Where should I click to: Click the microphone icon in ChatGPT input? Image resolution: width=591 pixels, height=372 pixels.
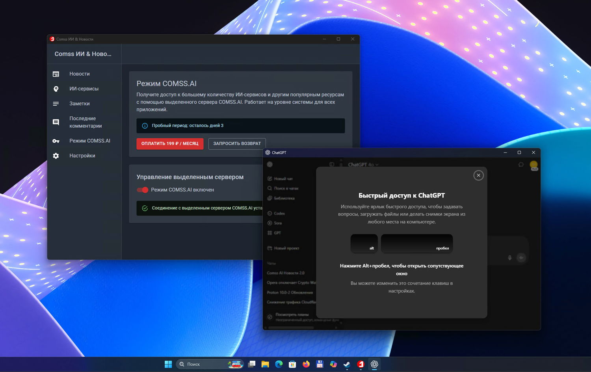(509, 258)
